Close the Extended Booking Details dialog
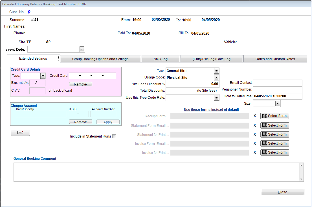This screenshot has width=312, height=207. tap(283, 192)
